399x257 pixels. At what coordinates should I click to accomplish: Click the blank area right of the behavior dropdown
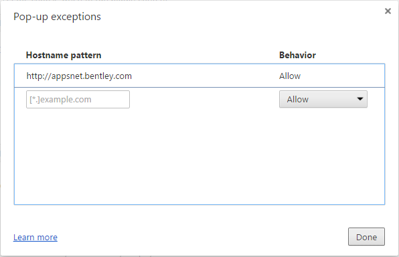click(376, 99)
